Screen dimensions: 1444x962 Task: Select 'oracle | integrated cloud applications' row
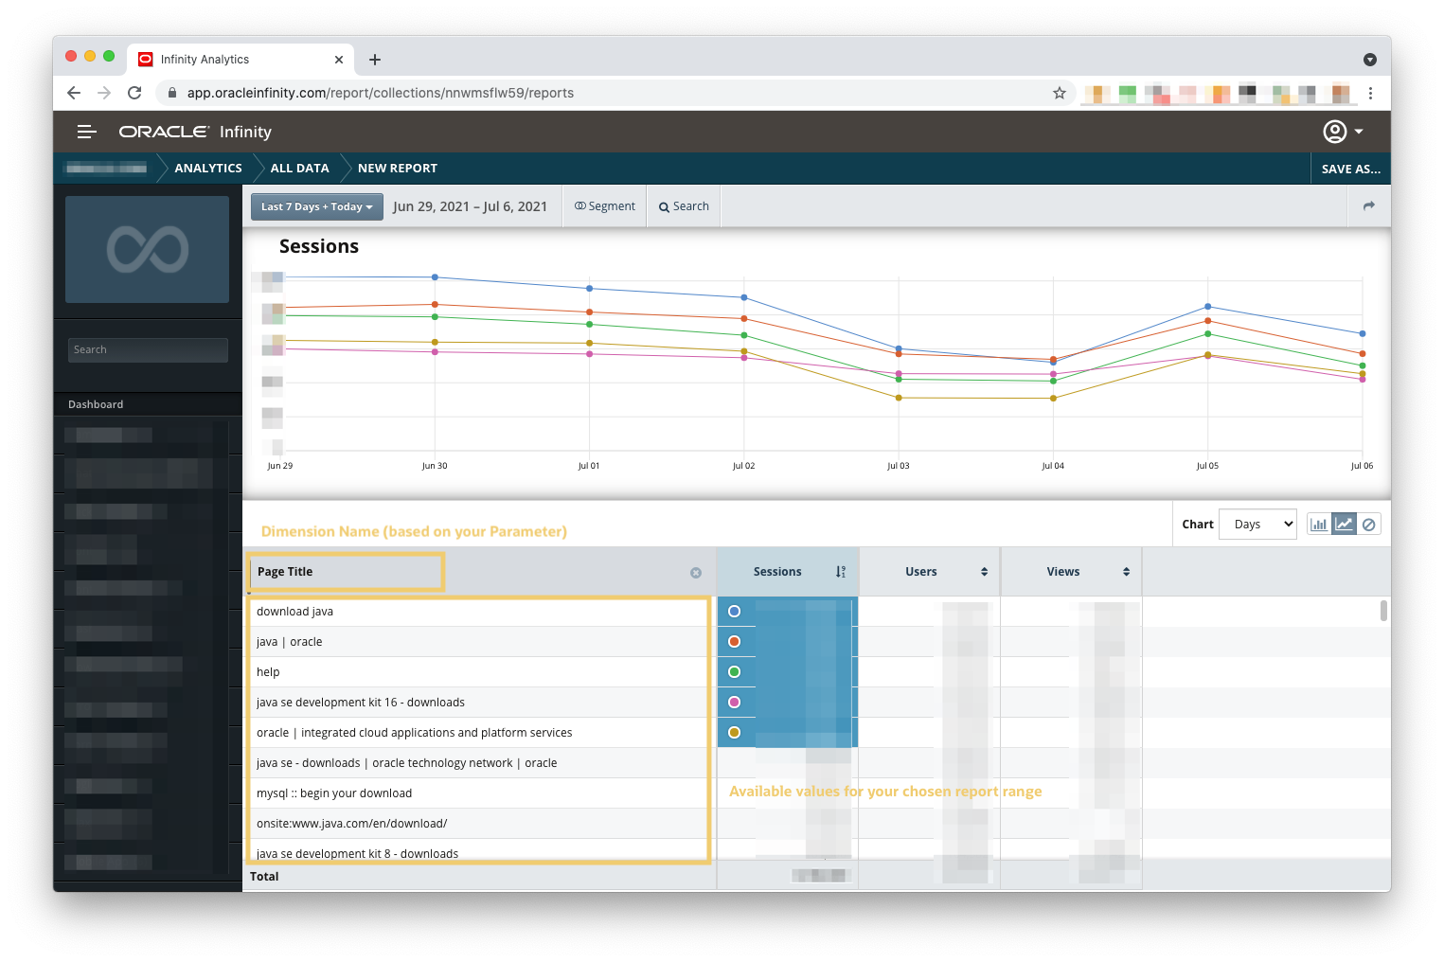pyautogui.click(x=478, y=733)
